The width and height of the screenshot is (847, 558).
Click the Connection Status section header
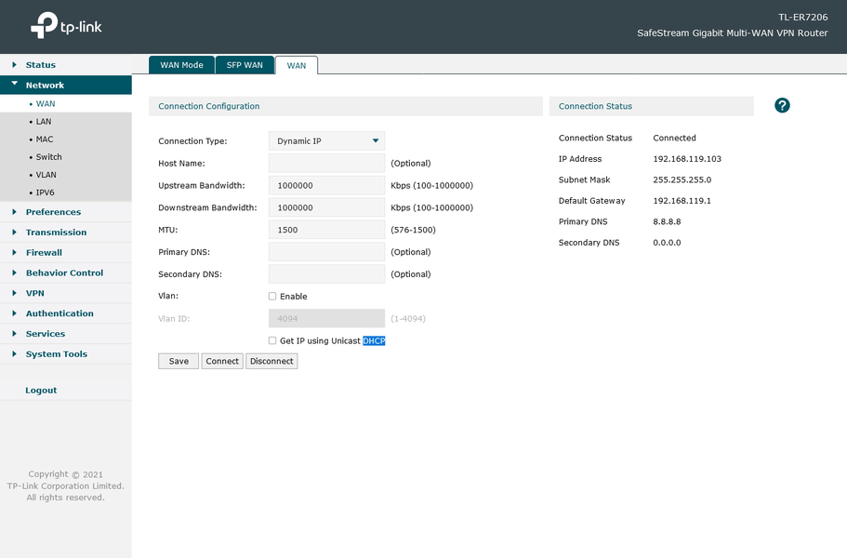pos(652,106)
